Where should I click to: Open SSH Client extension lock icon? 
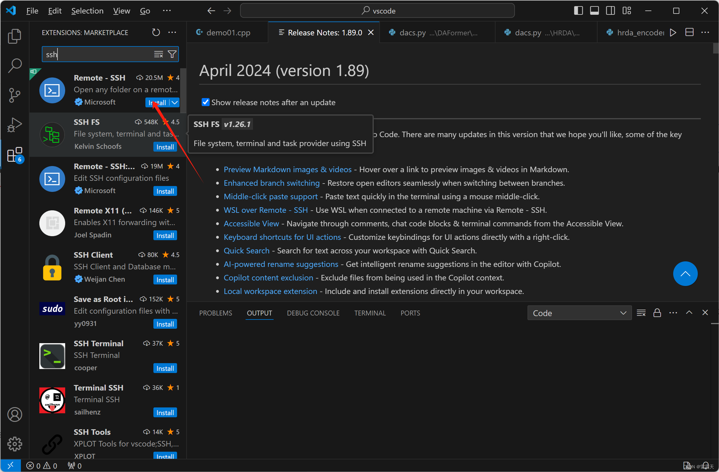(x=52, y=268)
